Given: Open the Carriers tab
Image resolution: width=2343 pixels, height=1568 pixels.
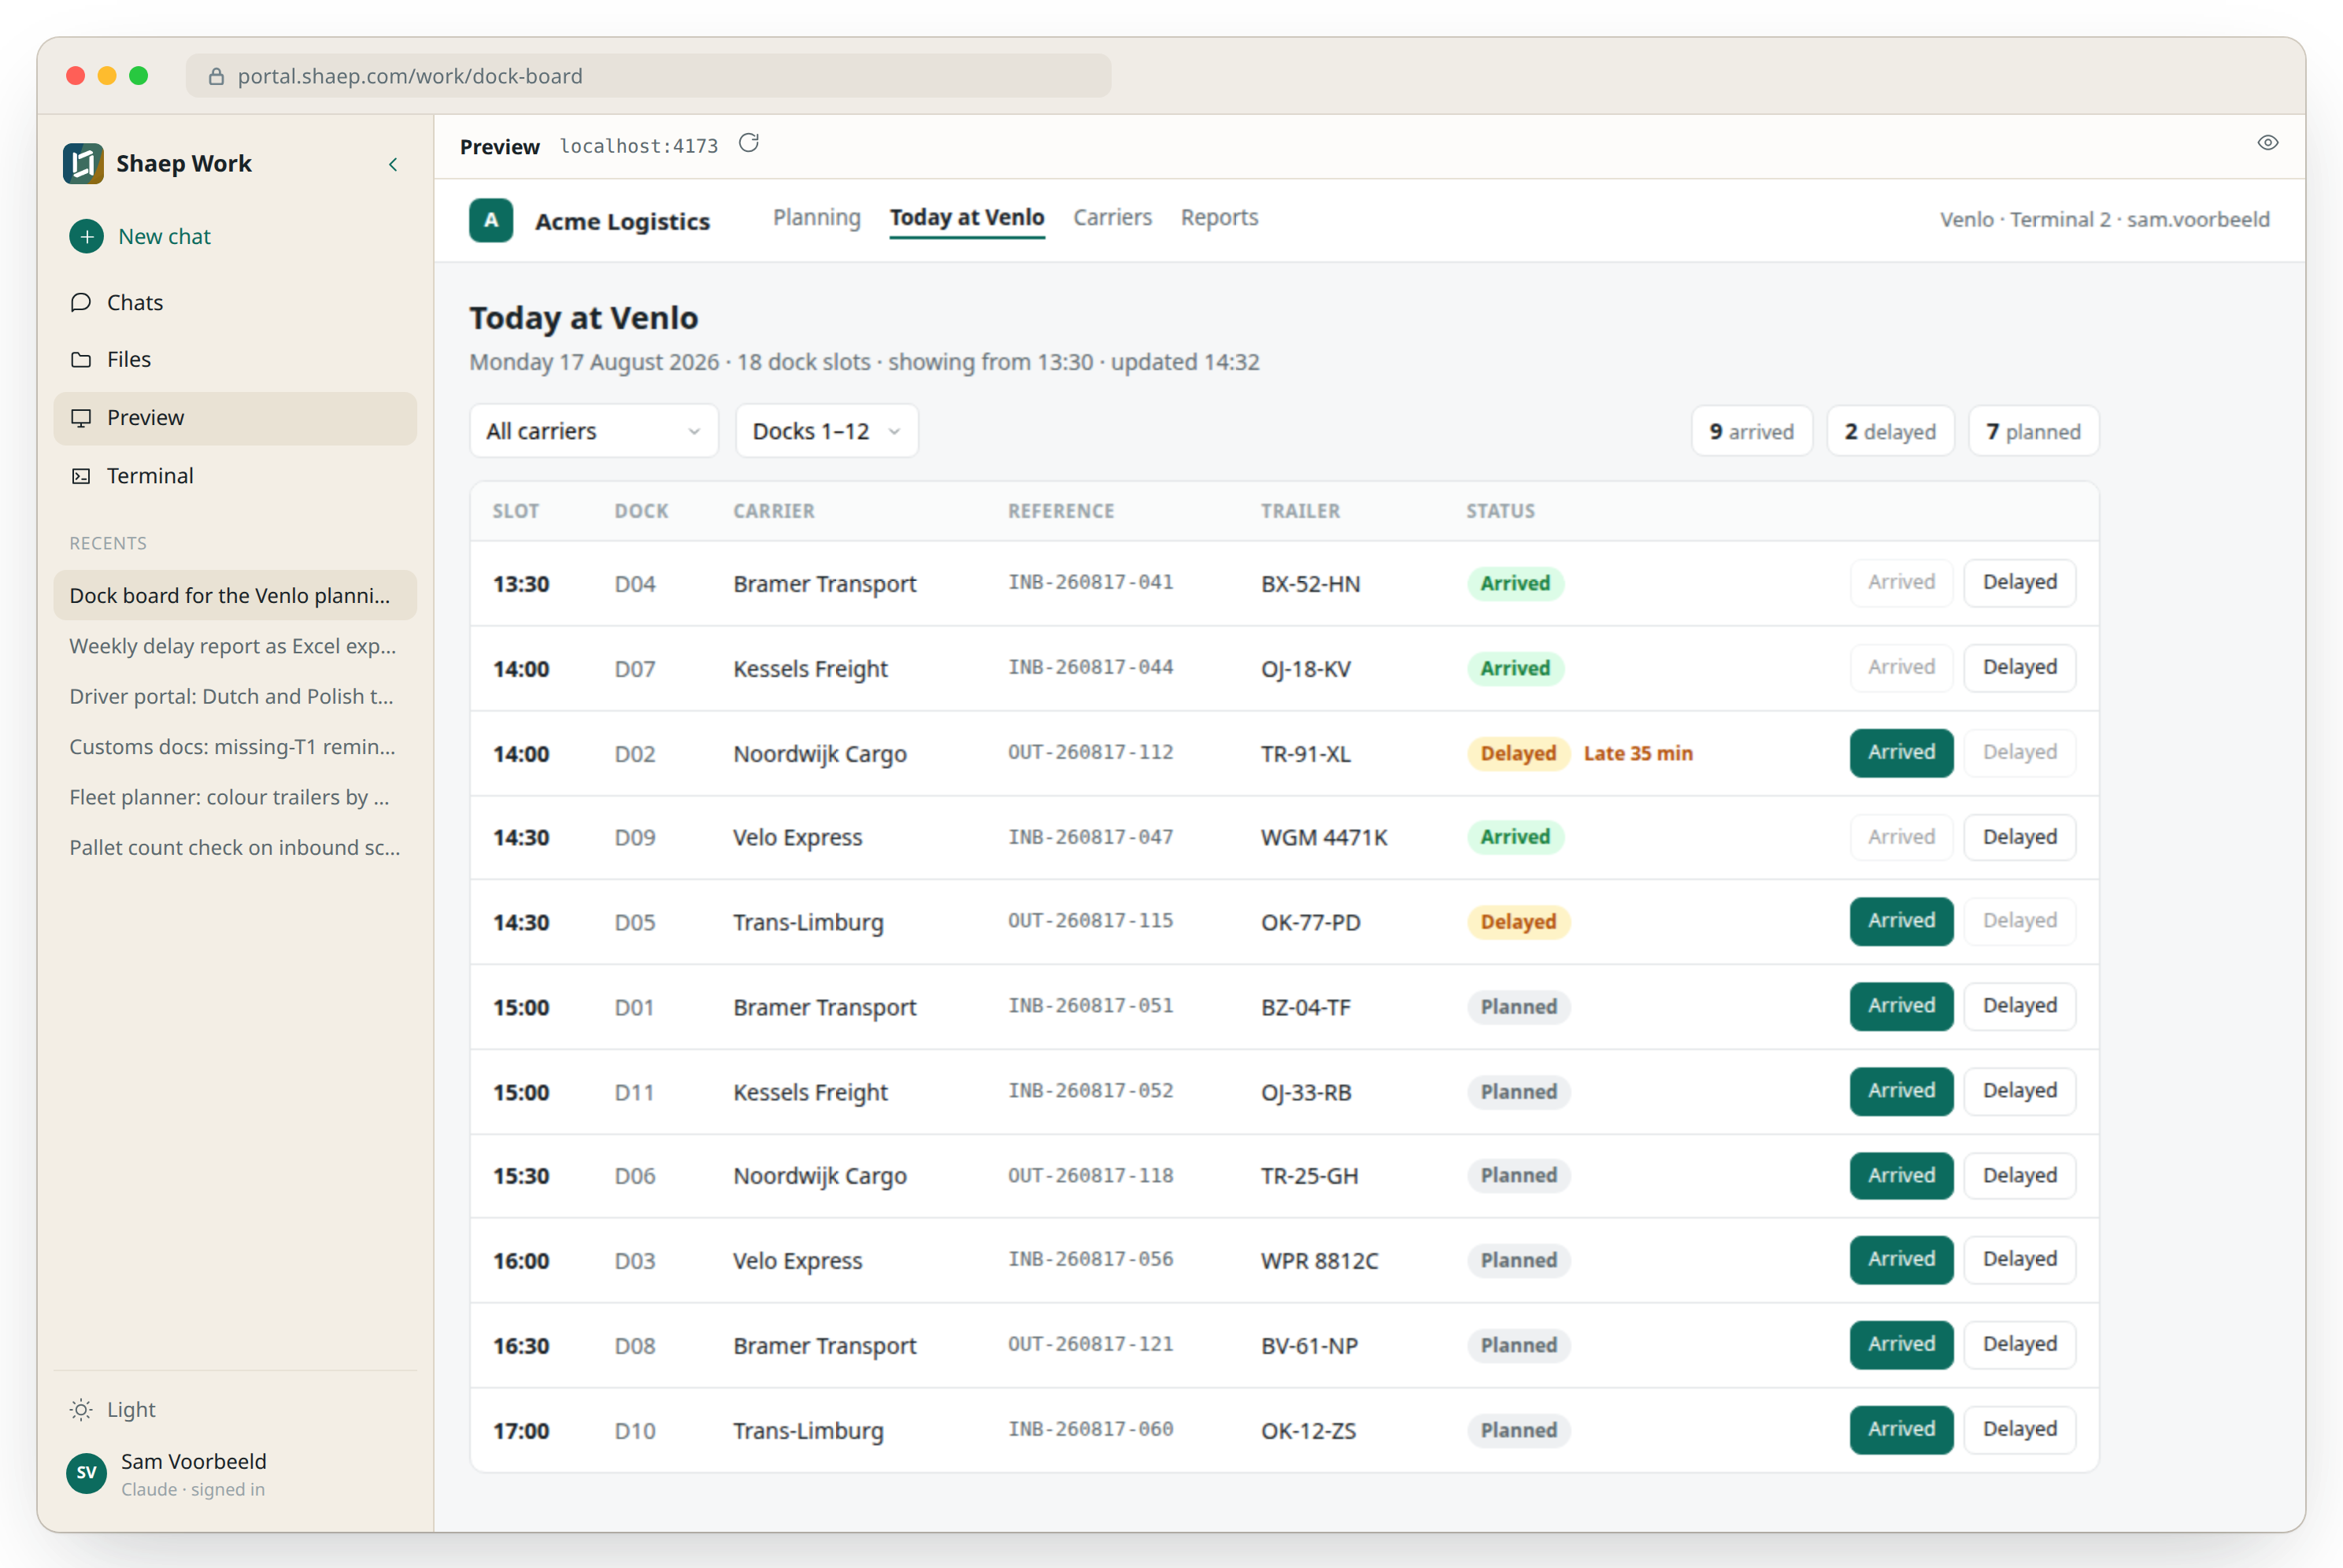Looking at the screenshot, I should click(1112, 217).
